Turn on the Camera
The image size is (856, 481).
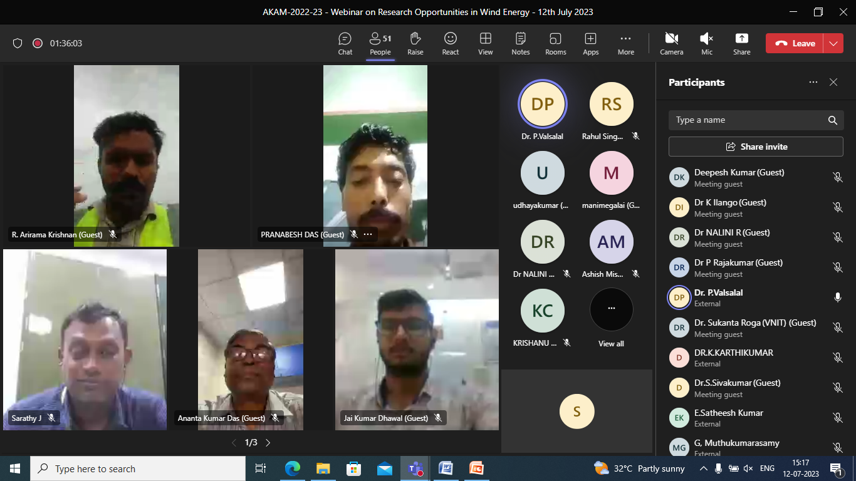[671, 44]
